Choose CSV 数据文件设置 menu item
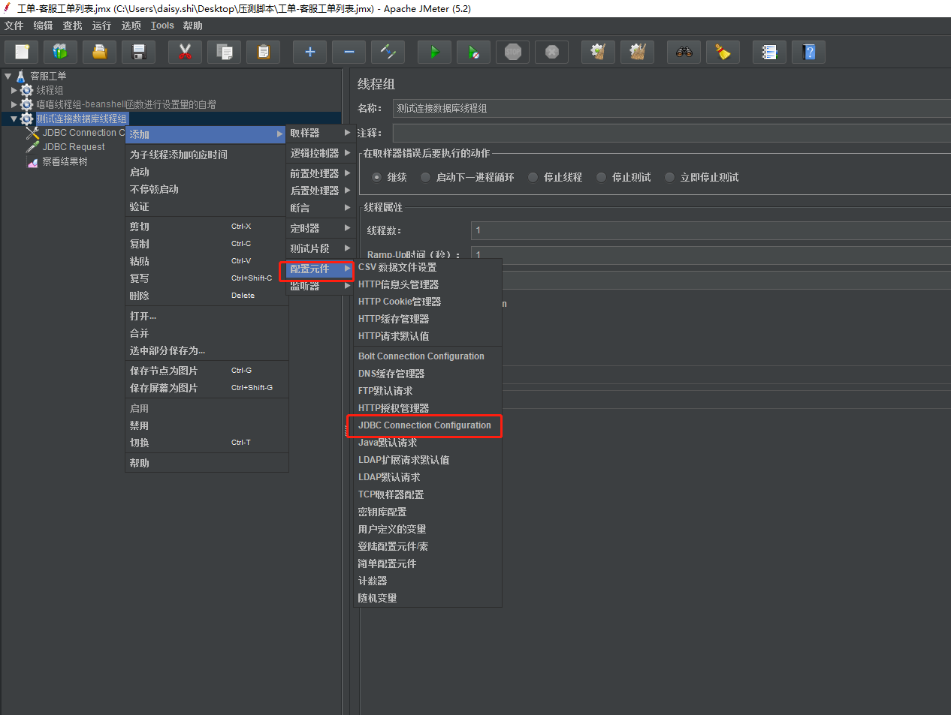The image size is (951, 715). pyautogui.click(x=428, y=267)
